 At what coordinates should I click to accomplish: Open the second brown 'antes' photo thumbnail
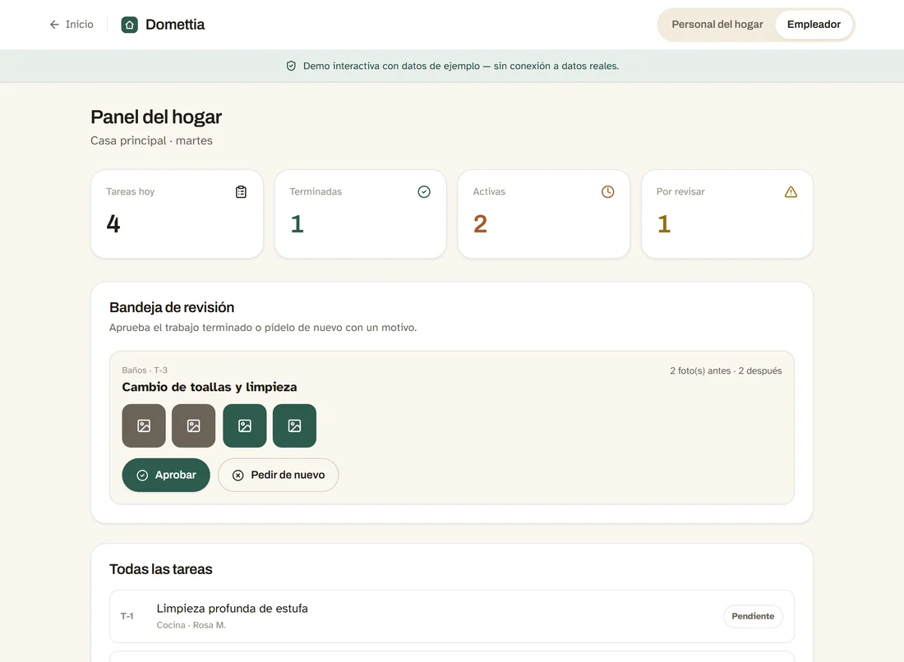194,425
